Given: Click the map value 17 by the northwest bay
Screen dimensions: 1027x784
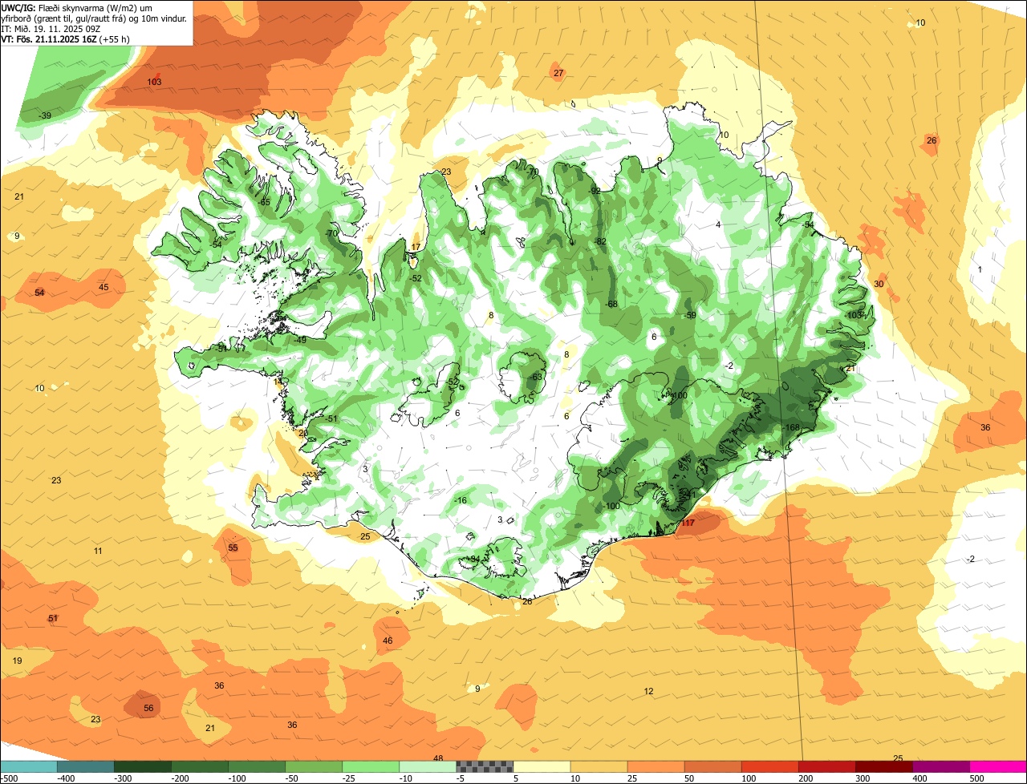Looking at the screenshot, I should click(416, 247).
